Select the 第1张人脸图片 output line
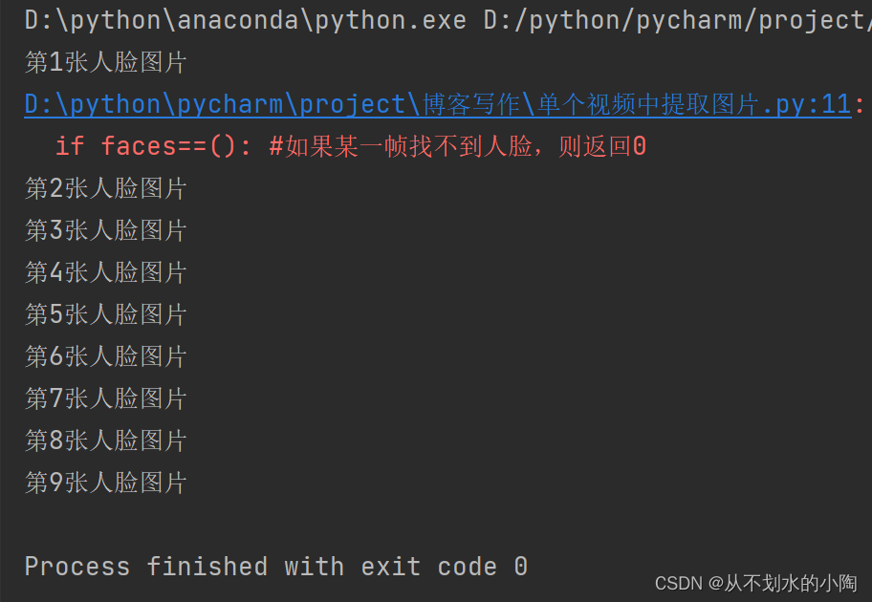Screen dimensions: 872x602 (105, 63)
